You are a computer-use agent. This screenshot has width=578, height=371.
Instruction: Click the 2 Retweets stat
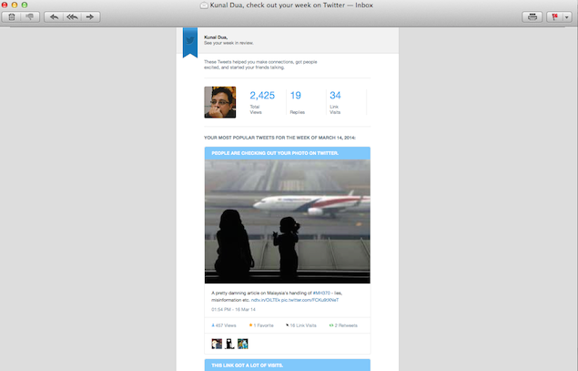pyautogui.click(x=343, y=325)
